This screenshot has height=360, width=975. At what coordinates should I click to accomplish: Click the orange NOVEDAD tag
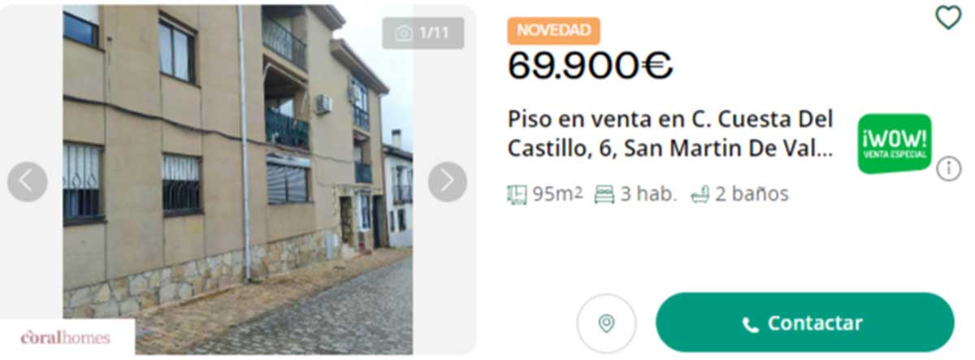click(554, 31)
